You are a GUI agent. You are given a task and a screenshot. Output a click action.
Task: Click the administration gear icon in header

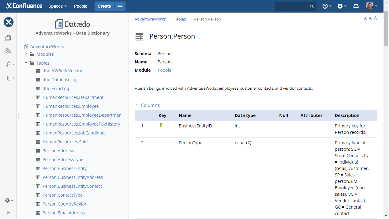coord(340,6)
